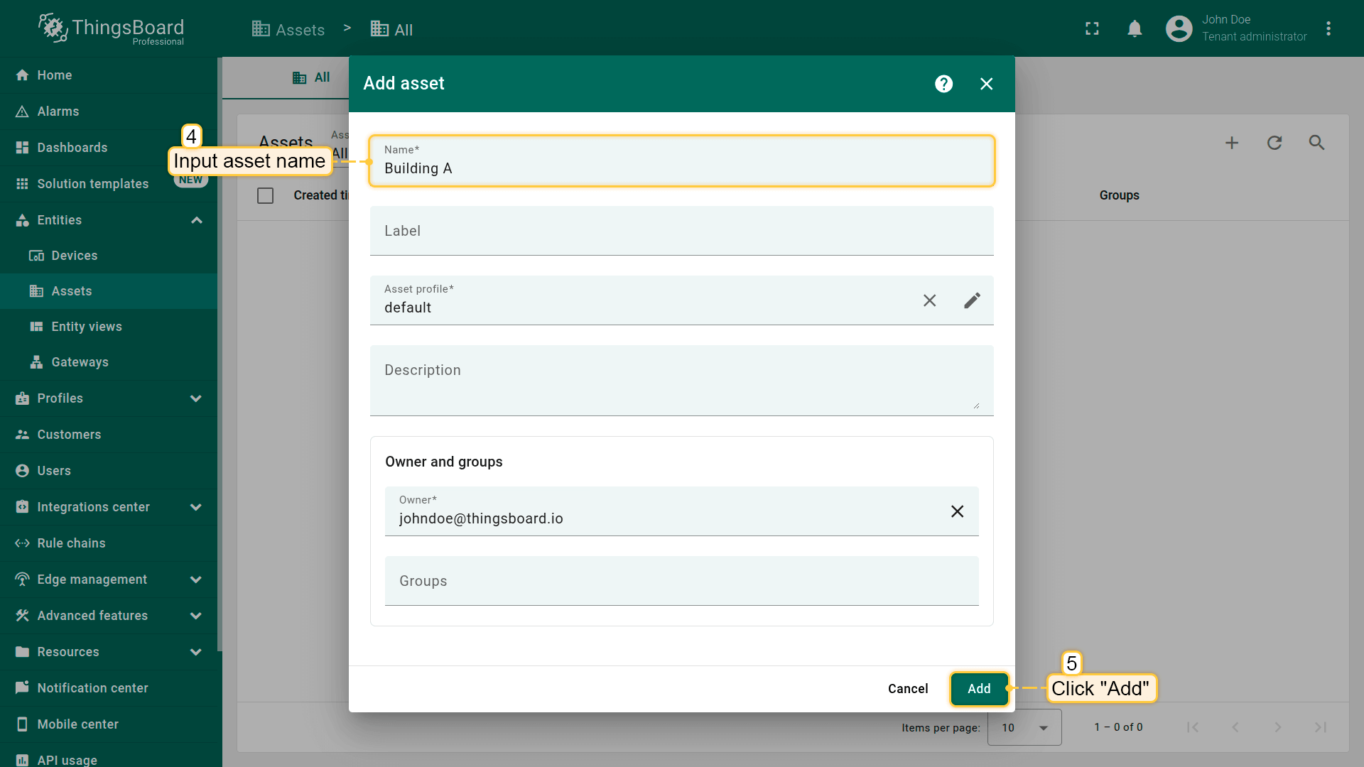Expand Integrations center submenu
Image resolution: width=1364 pixels, height=767 pixels.
[196, 507]
